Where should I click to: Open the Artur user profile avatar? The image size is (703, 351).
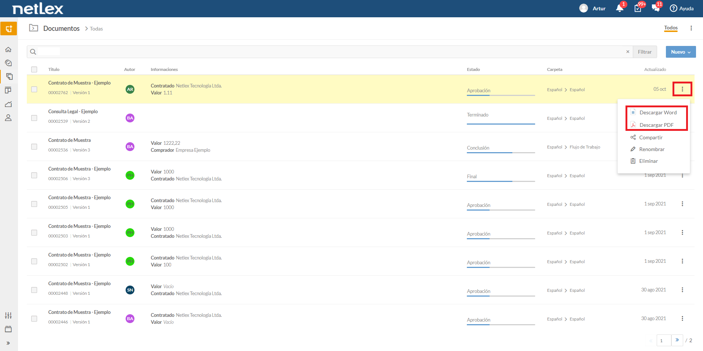pos(584,8)
